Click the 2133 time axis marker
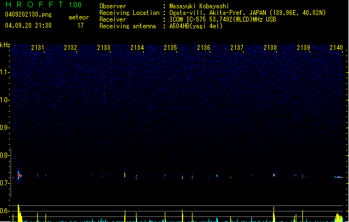The image size is (349, 222). coord(104,48)
